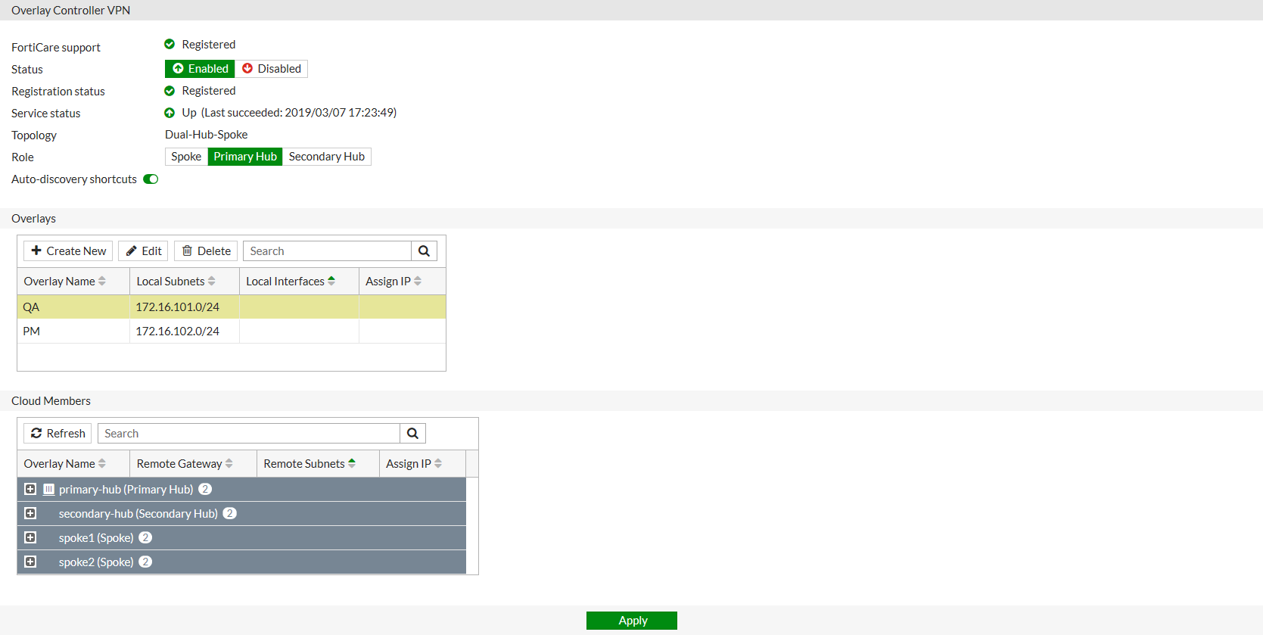Set Status to Disabled
The image size is (1263, 635).
click(x=271, y=69)
